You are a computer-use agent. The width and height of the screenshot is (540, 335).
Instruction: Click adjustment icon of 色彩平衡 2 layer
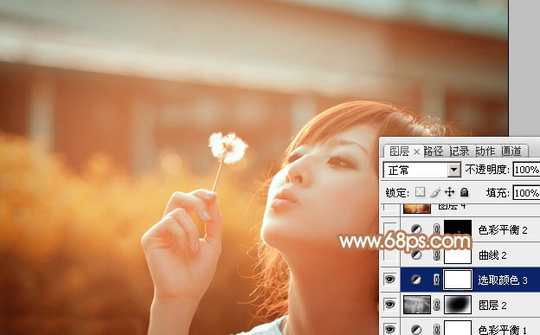click(416, 229)
